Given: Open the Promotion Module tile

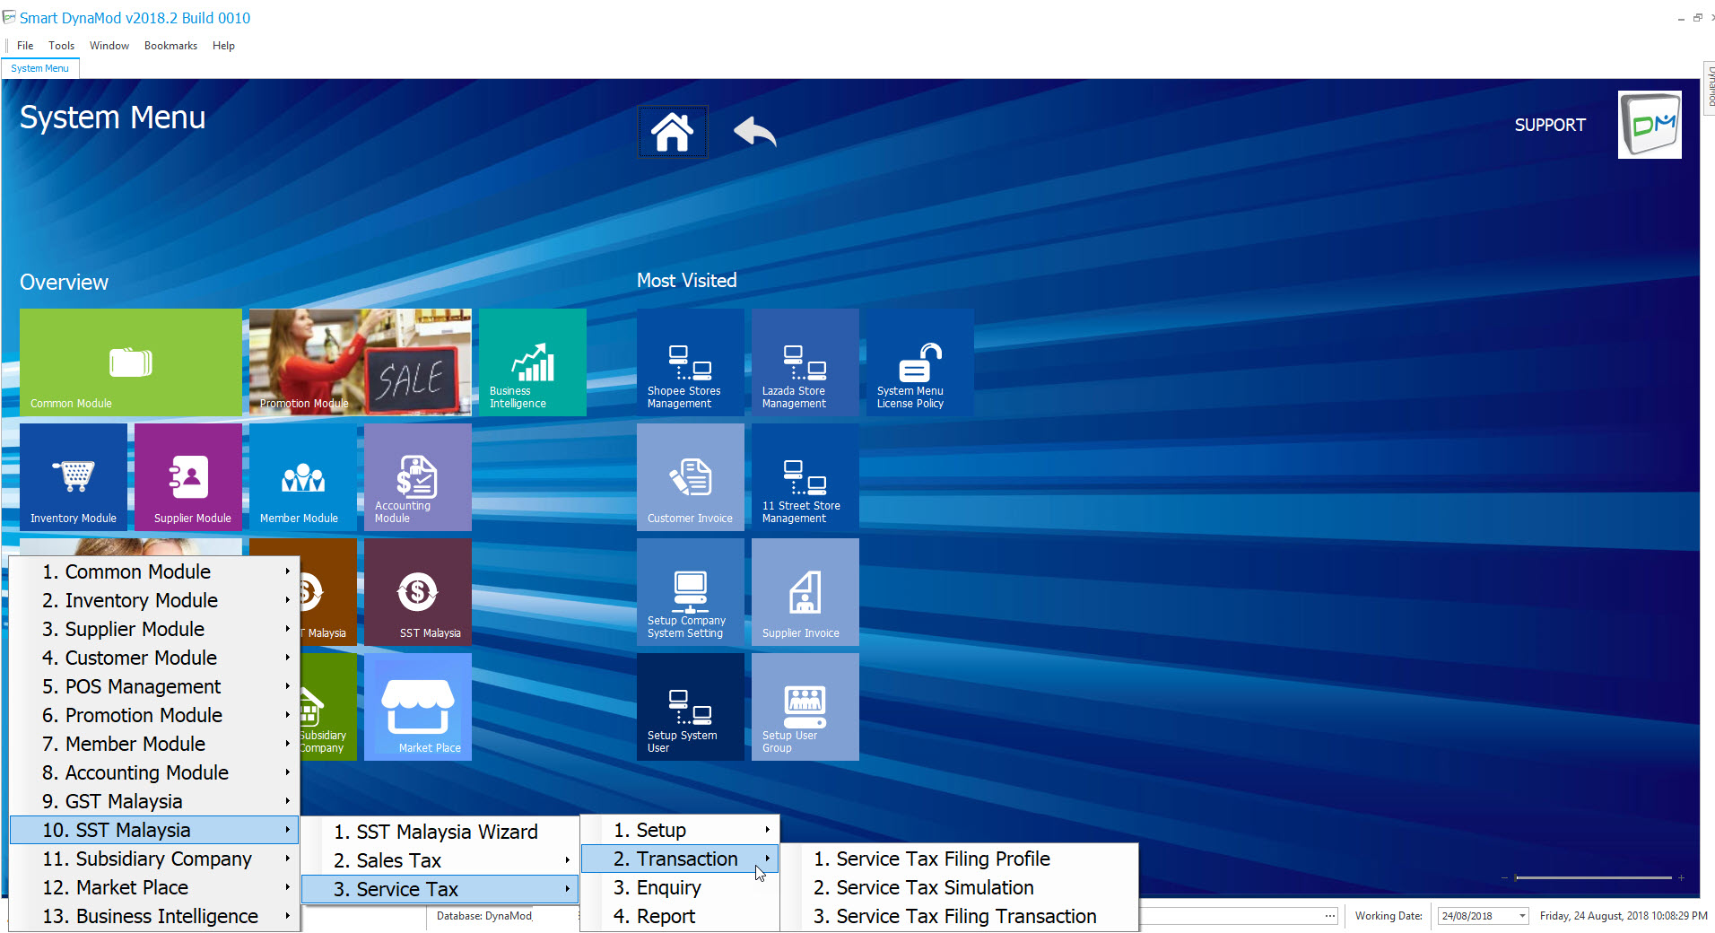Looking at the screenshot, I should pos(361,362).
